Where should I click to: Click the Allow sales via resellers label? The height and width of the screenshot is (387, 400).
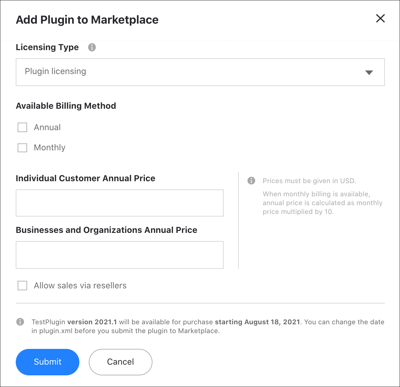pyautogui.click(x=80, y=286)
